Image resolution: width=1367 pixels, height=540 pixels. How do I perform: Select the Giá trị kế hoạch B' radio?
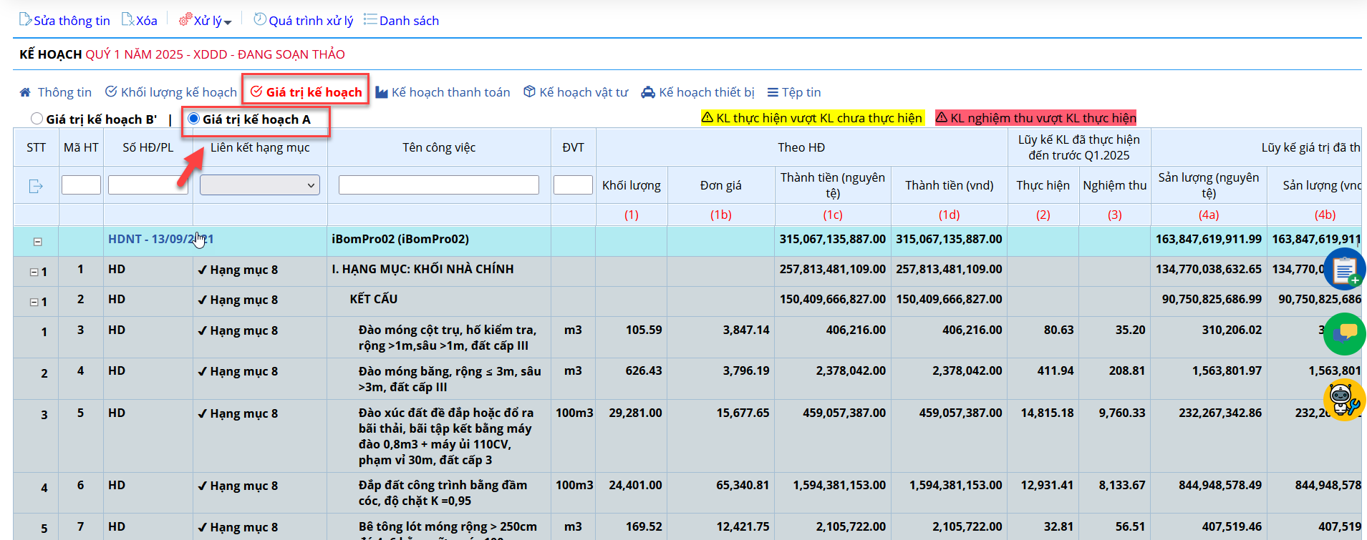click(x=37, y=119)
